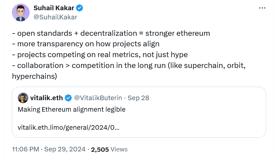Open the vitalik.eth.limo article link
The width and height of the screenshot is (278, 156).
[x=69, y=127]
